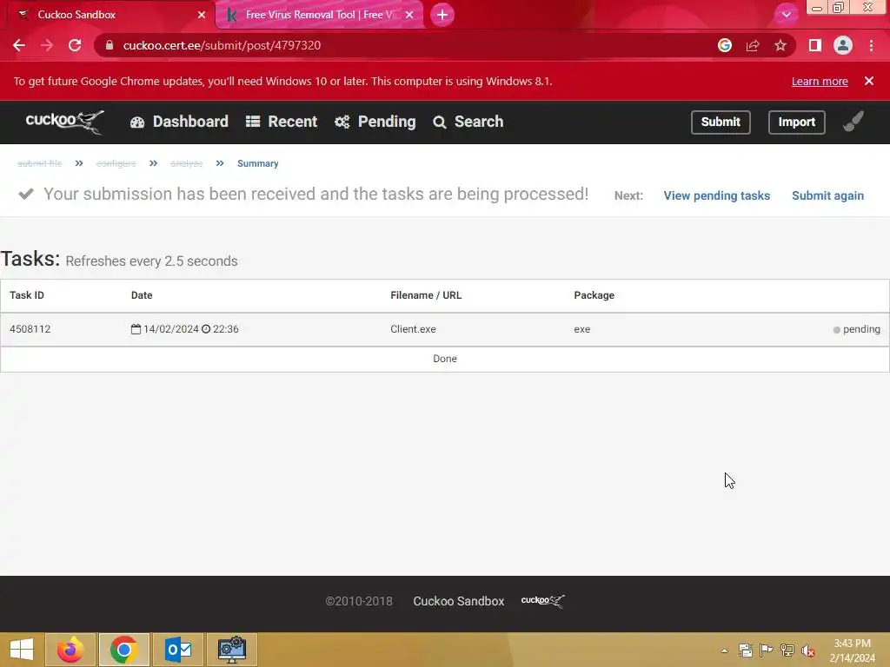The width and height of the screenshot is (890, 667).
Task: Click the Submit button in navbar
Action: click(721, 122)
